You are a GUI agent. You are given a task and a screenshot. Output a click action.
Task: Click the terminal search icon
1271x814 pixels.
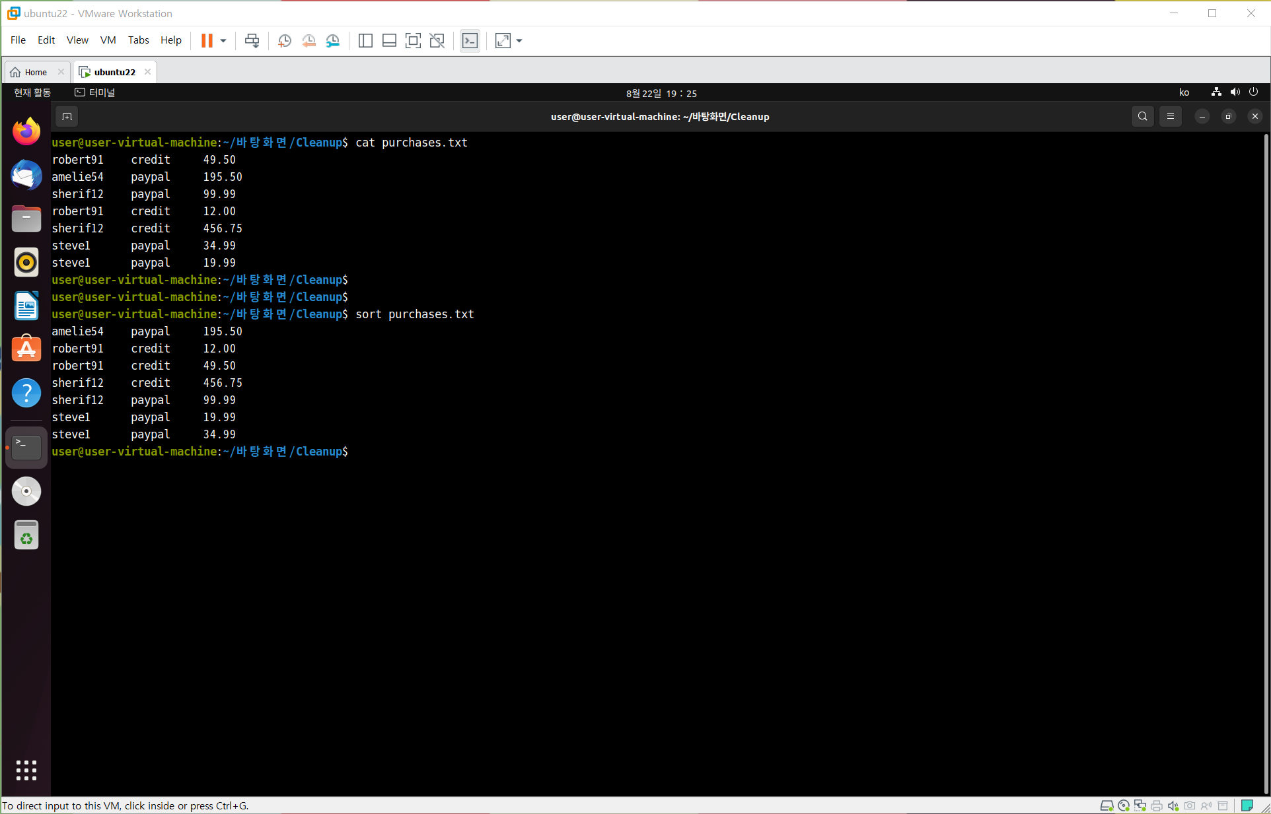coord(1142,117)
